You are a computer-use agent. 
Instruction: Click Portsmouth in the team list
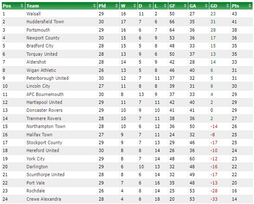click(38, 30)
